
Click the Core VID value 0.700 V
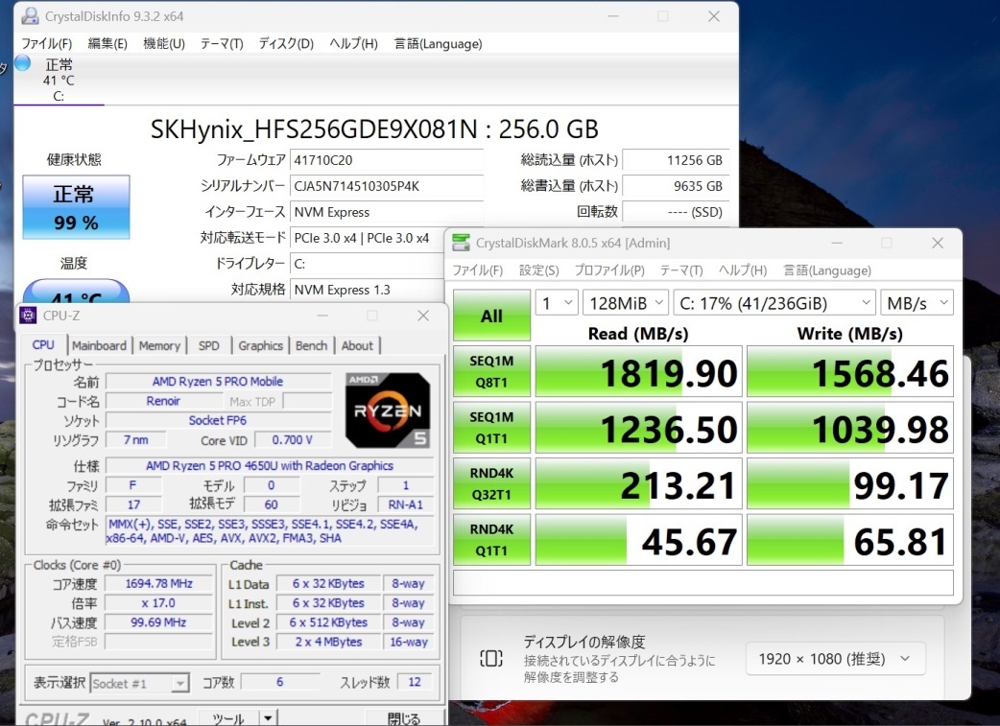click(x=292, y=440)
